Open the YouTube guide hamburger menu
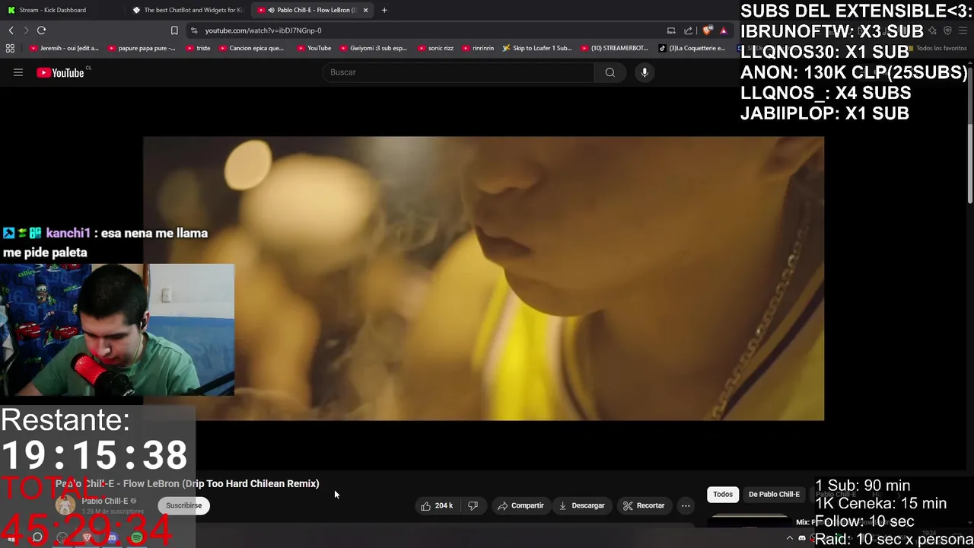The width and height of the screenshot is (974, 548). click(18, 72)
